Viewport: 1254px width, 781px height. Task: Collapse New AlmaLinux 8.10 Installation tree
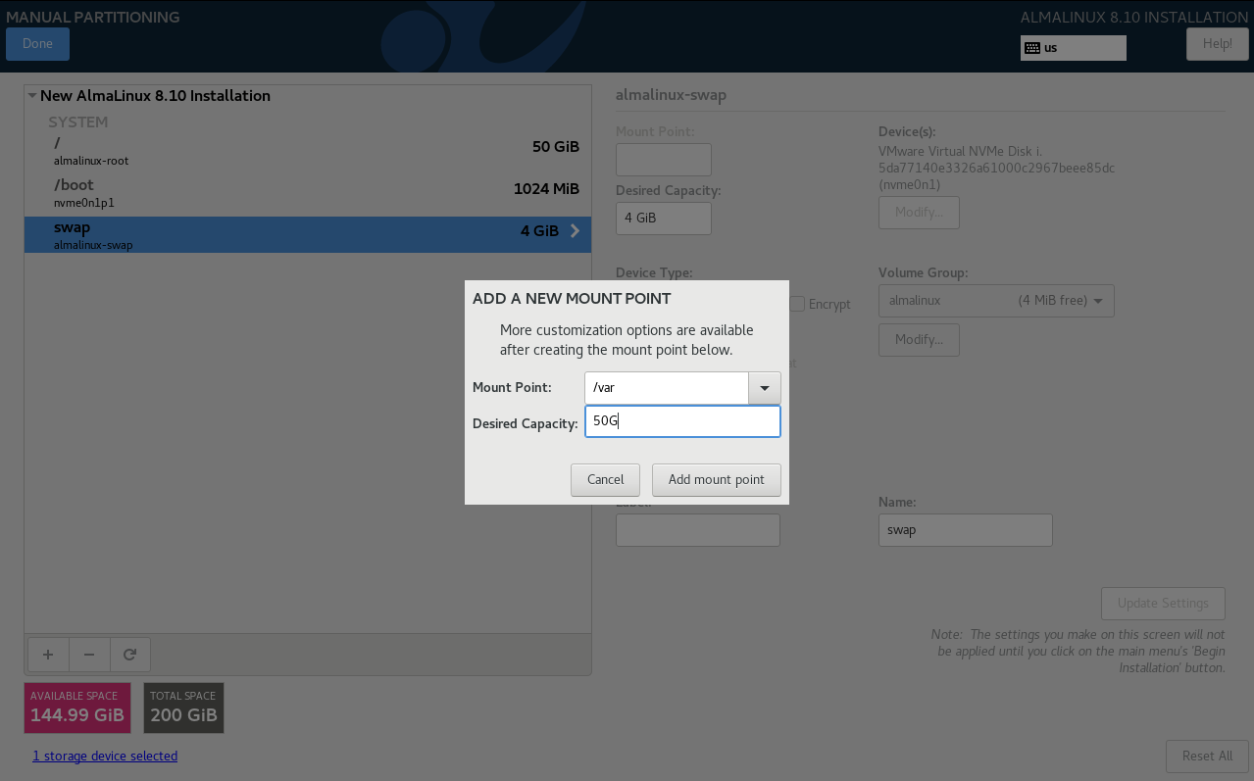[x=32, y=96]
